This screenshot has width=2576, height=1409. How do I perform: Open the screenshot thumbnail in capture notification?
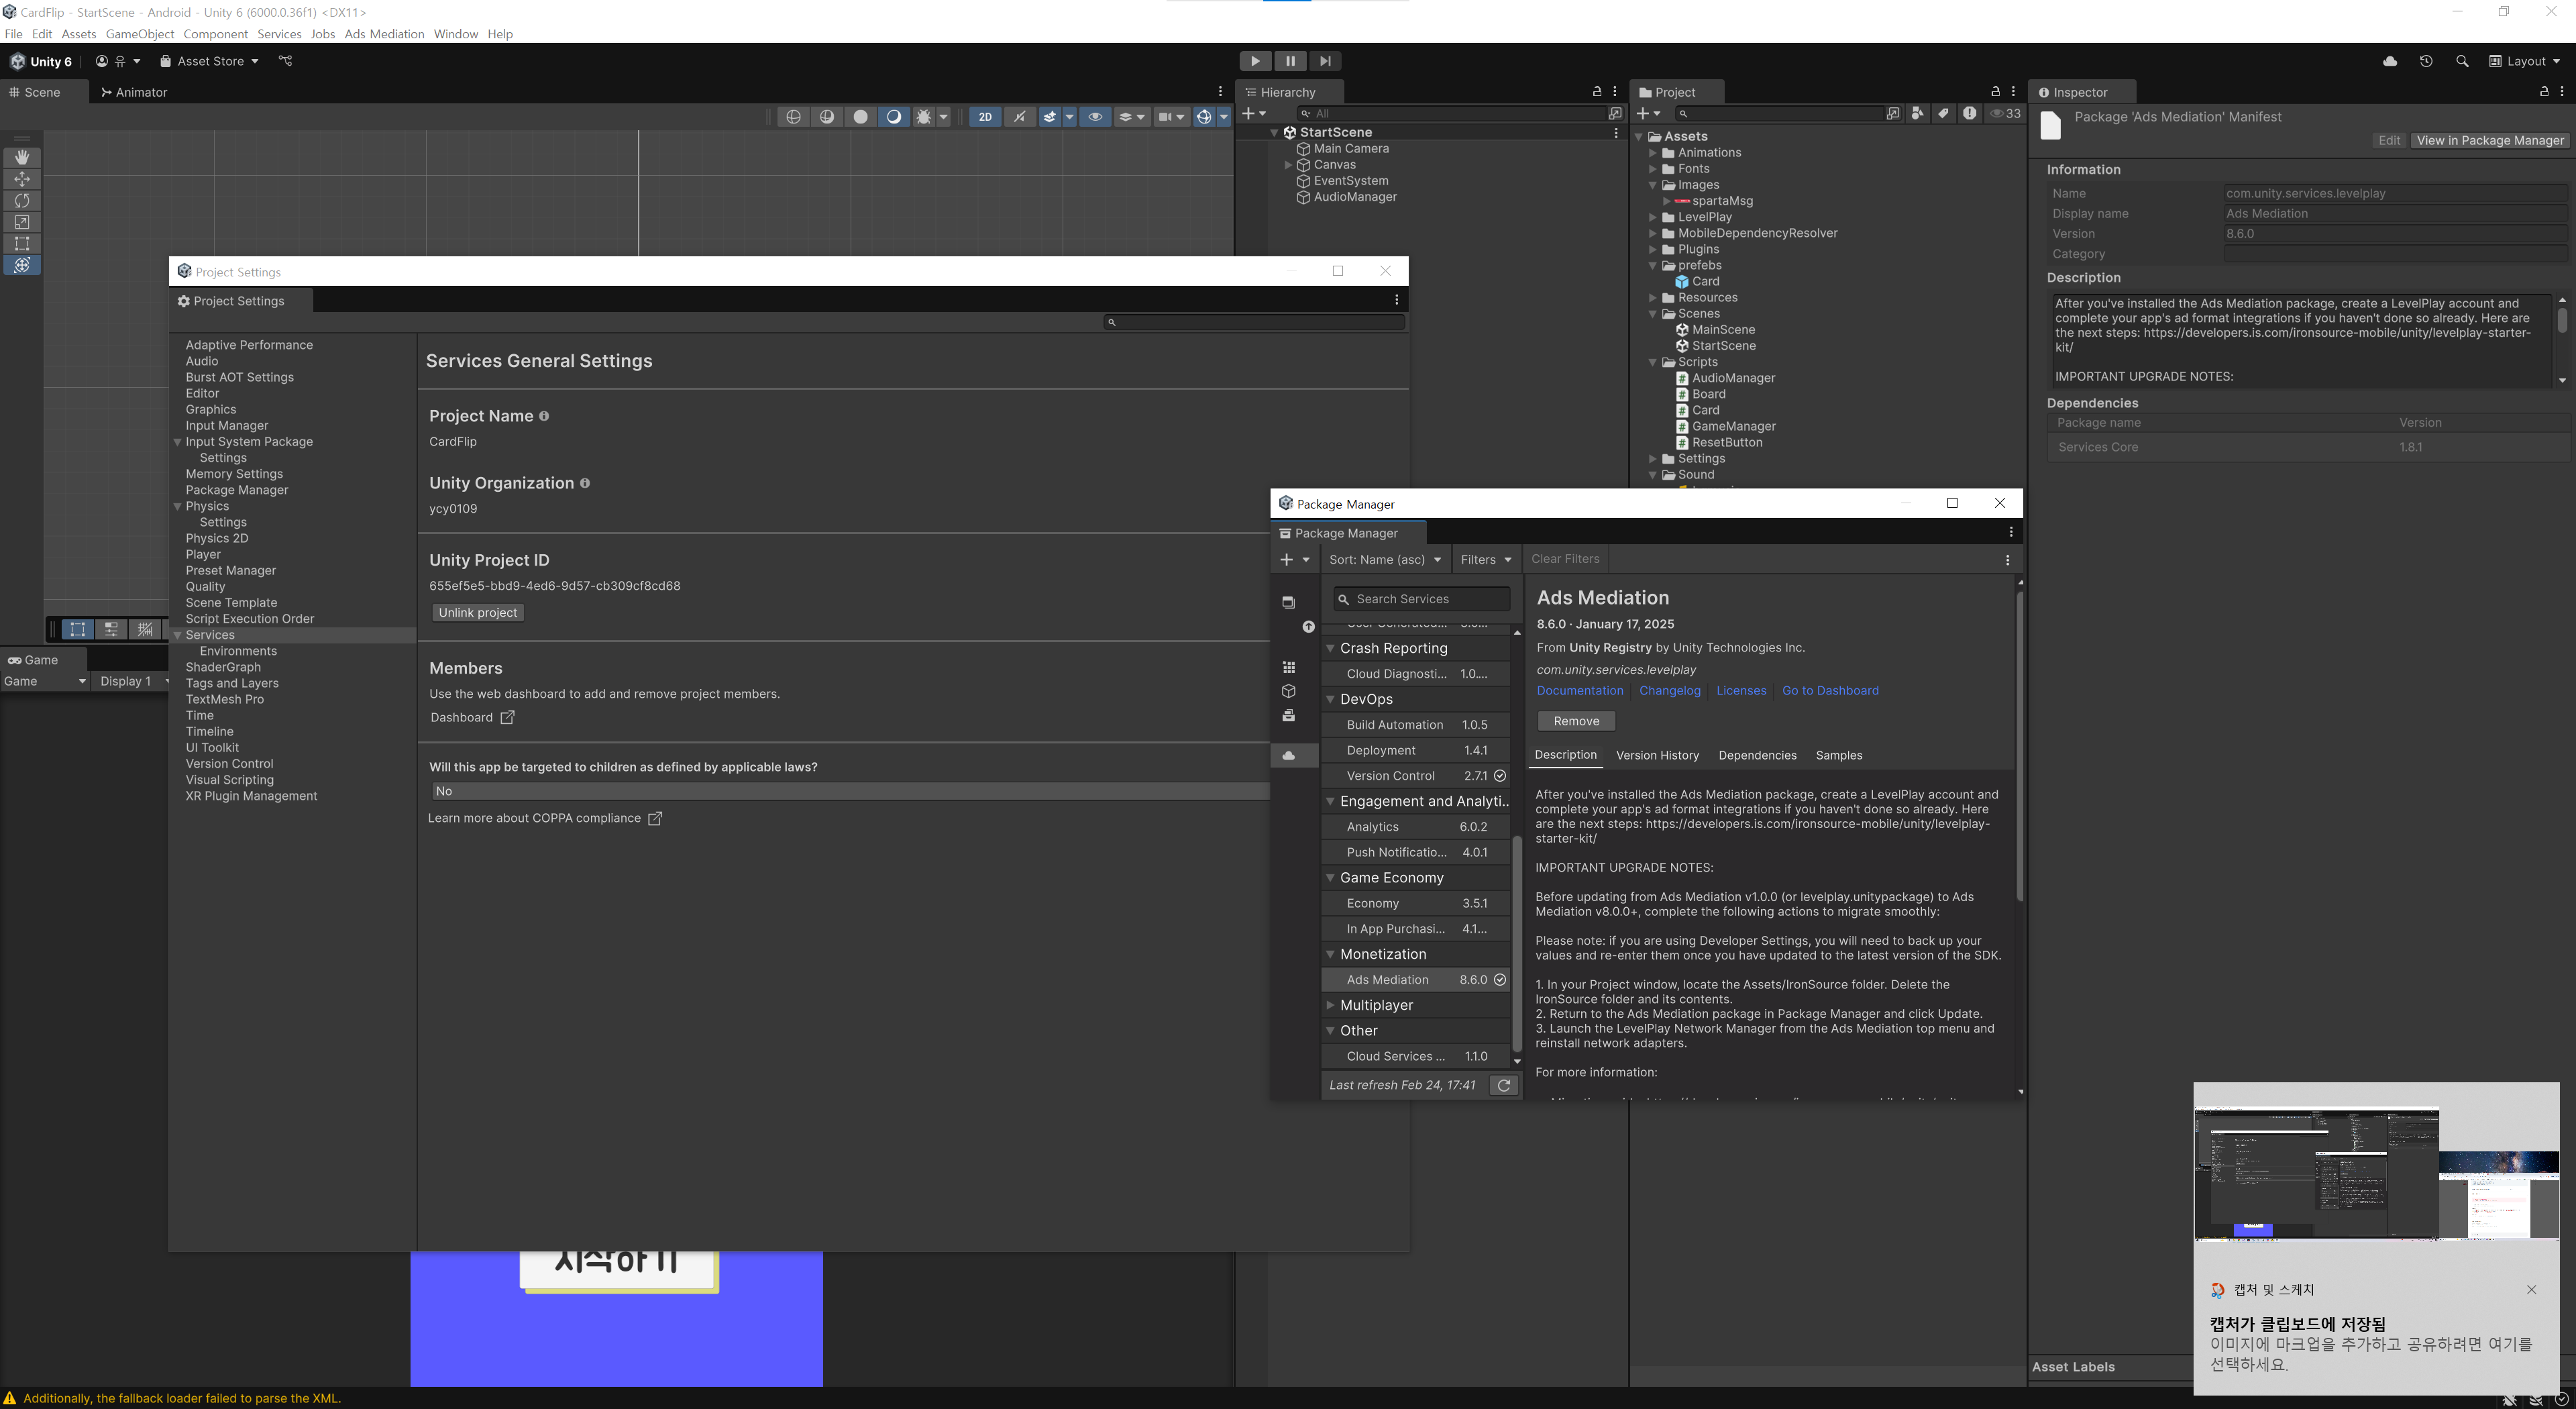2376,1173
